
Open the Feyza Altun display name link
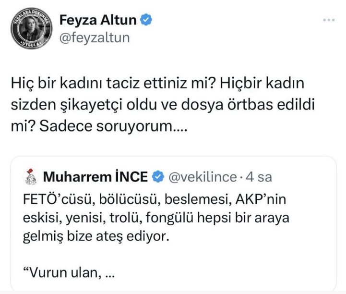pos(98,20)
